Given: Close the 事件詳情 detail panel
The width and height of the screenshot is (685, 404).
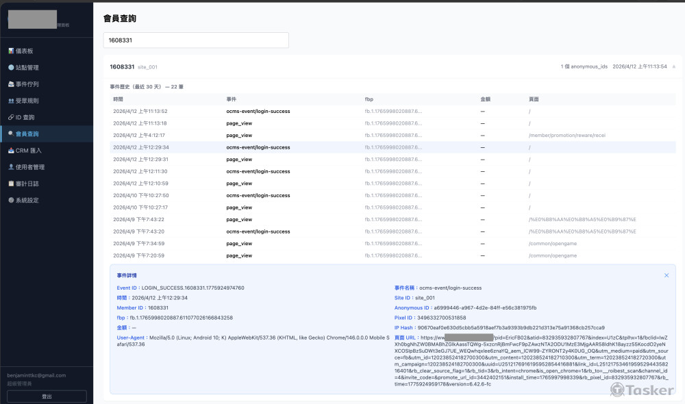Looking at the screenshot, I should pyautogui.click(x=667, y=275).
